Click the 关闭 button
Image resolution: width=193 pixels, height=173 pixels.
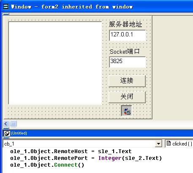pyautogui.click(x=127, y=97)
